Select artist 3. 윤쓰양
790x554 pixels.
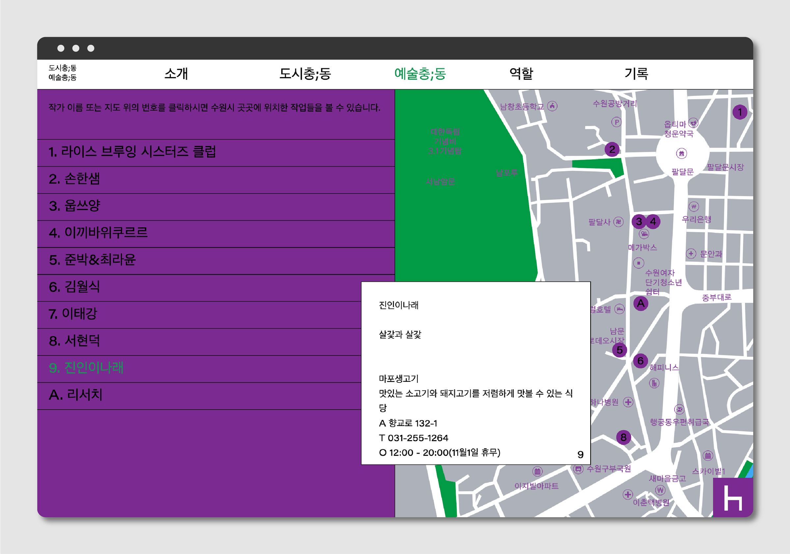[x=216, y=207]
